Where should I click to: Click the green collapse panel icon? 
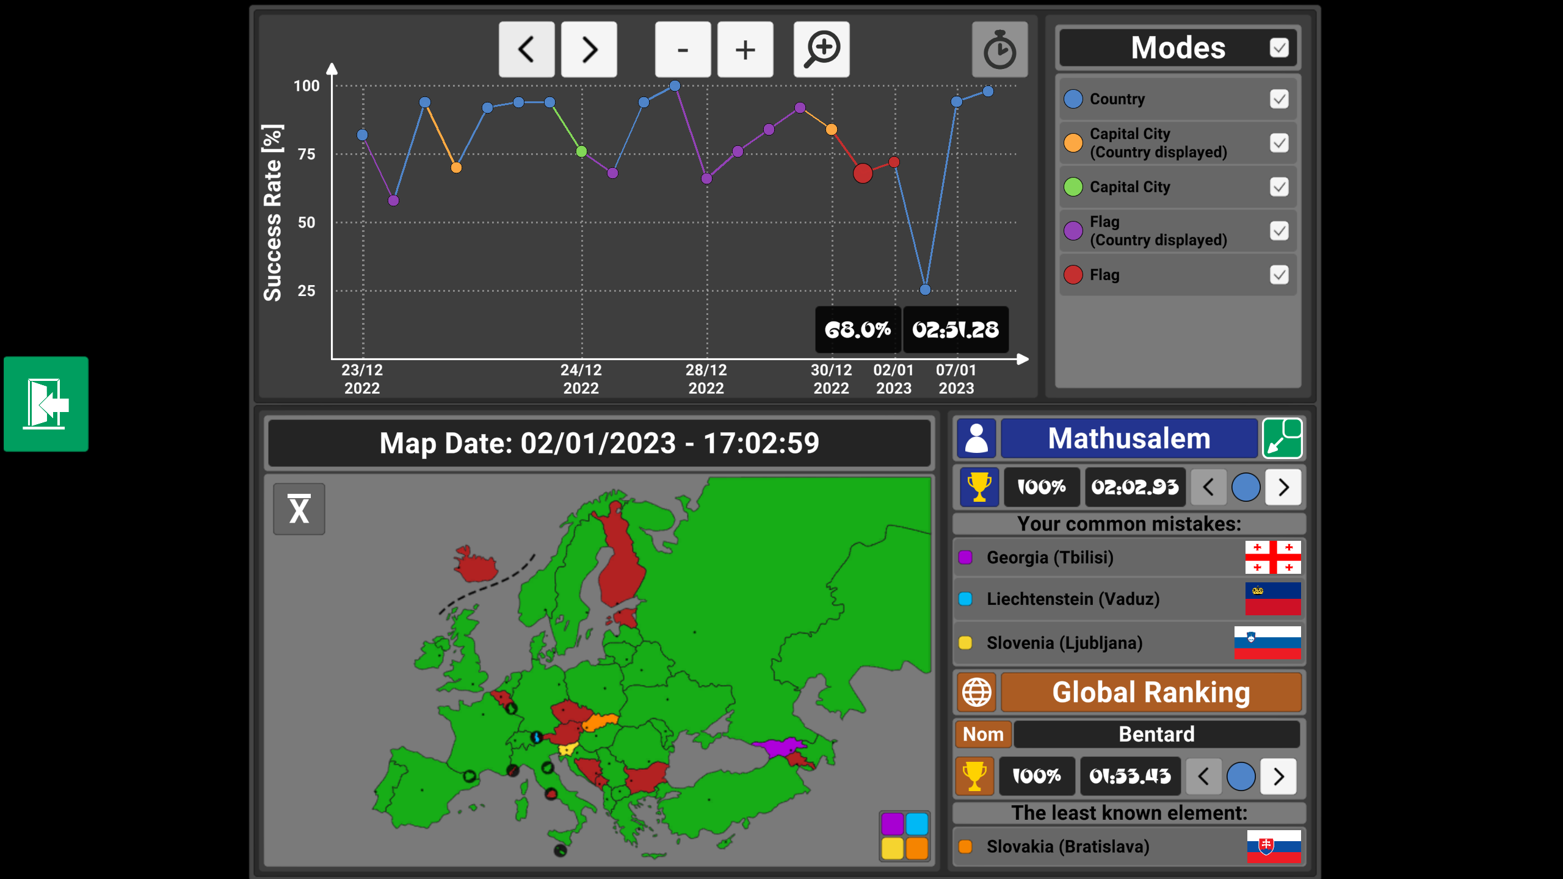tap(1282, 438)
